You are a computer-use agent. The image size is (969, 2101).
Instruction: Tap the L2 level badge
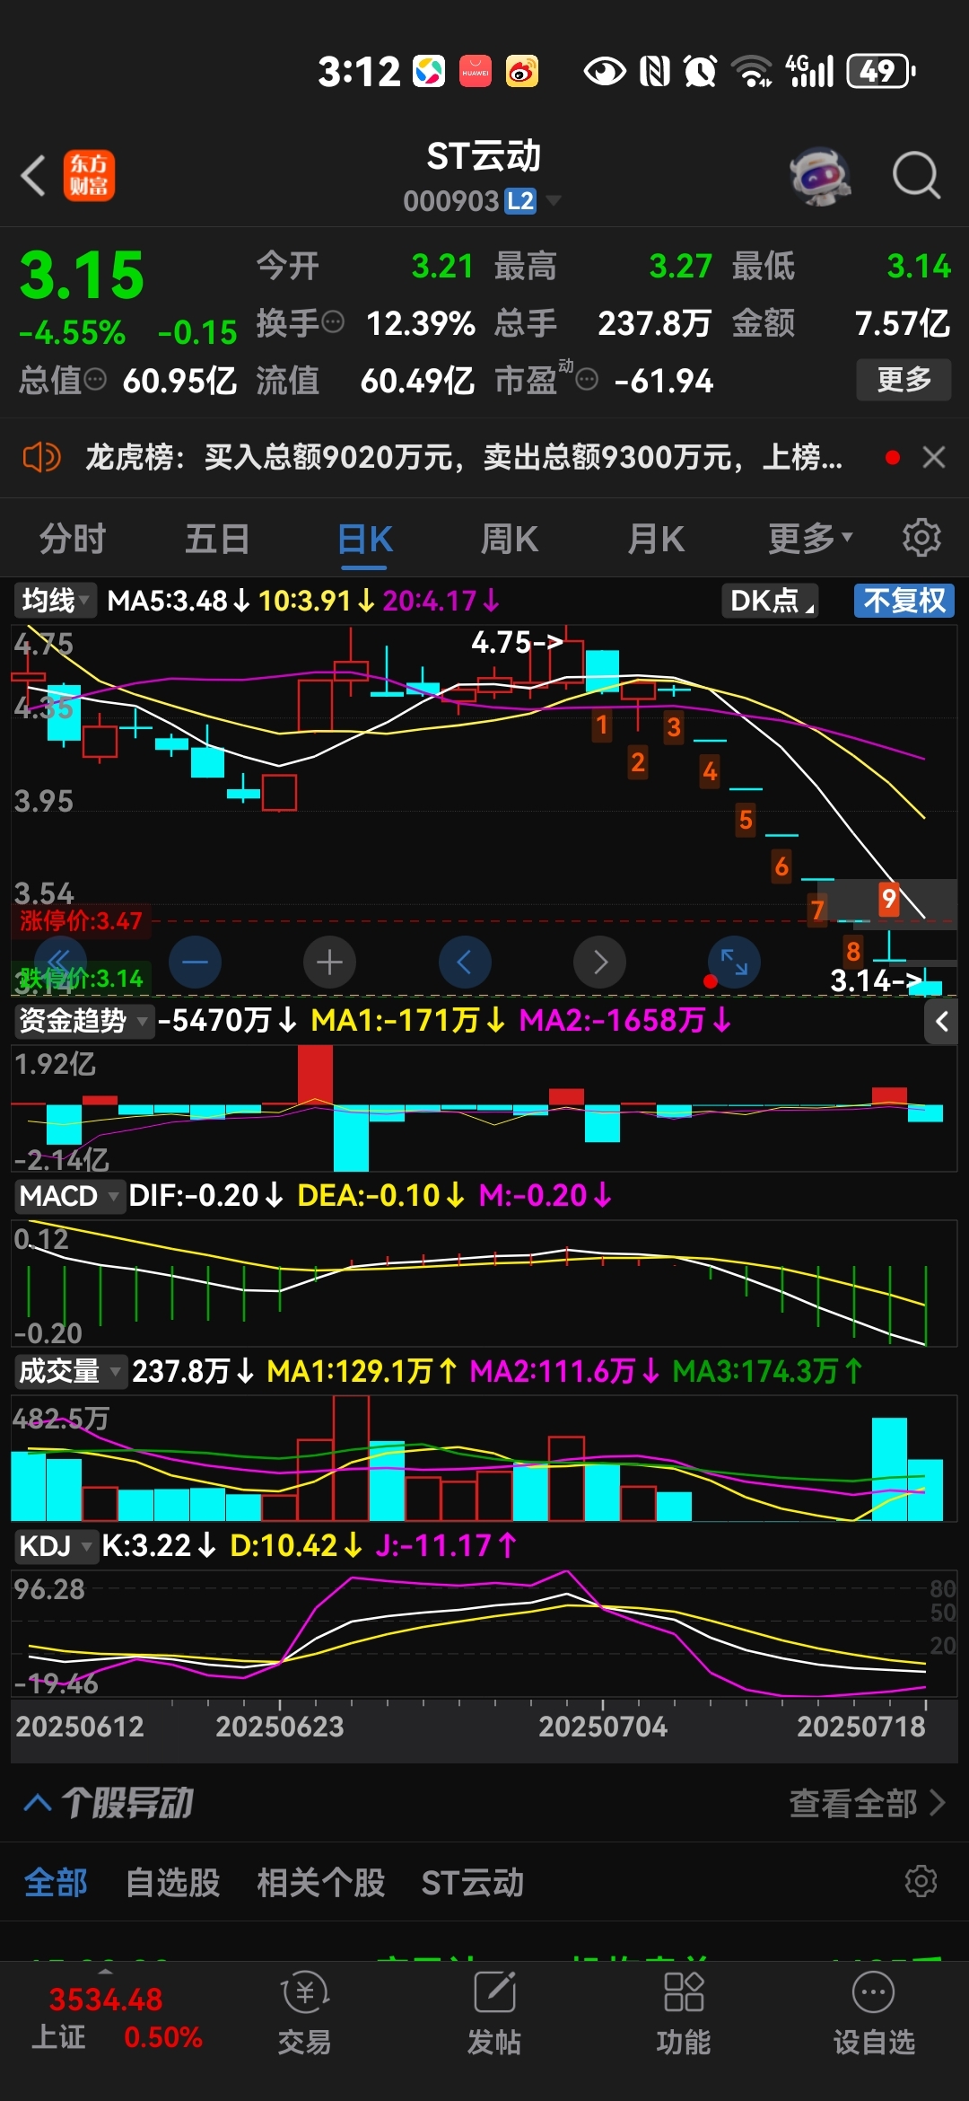click(x=520, y=200)
